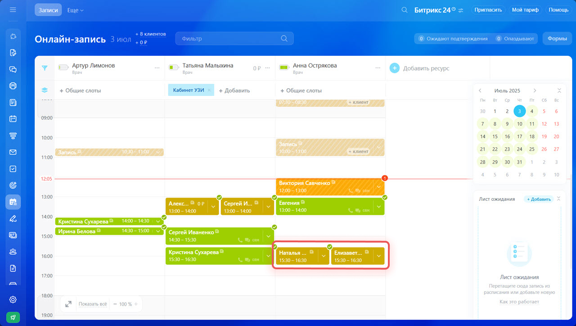Screen dimensions: 576x326
Task: Open the three-dot menu for Артур Лимонов
Action: coord(157,68)
